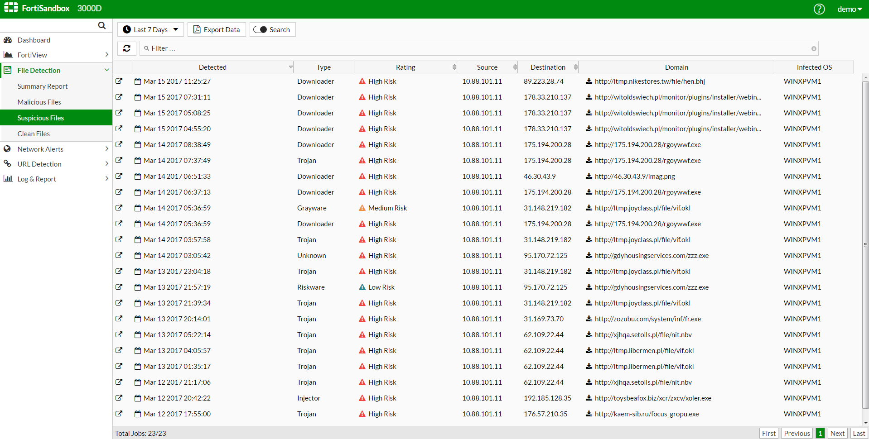Click the Type column header
This screenshot has height=439, width=869.
click(x=323, y=67)
